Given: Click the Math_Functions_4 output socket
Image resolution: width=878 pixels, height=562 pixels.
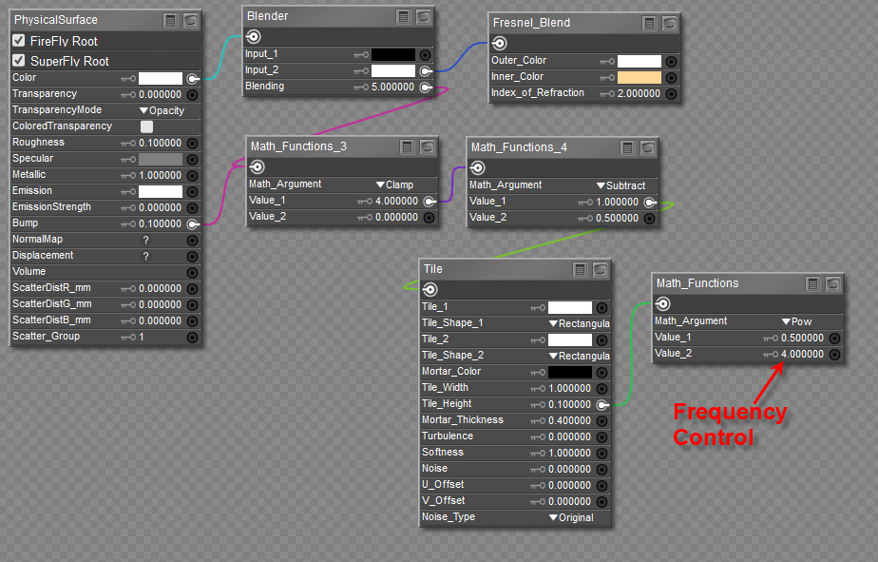Looking at the screenshot, I should tap(478, 167).
